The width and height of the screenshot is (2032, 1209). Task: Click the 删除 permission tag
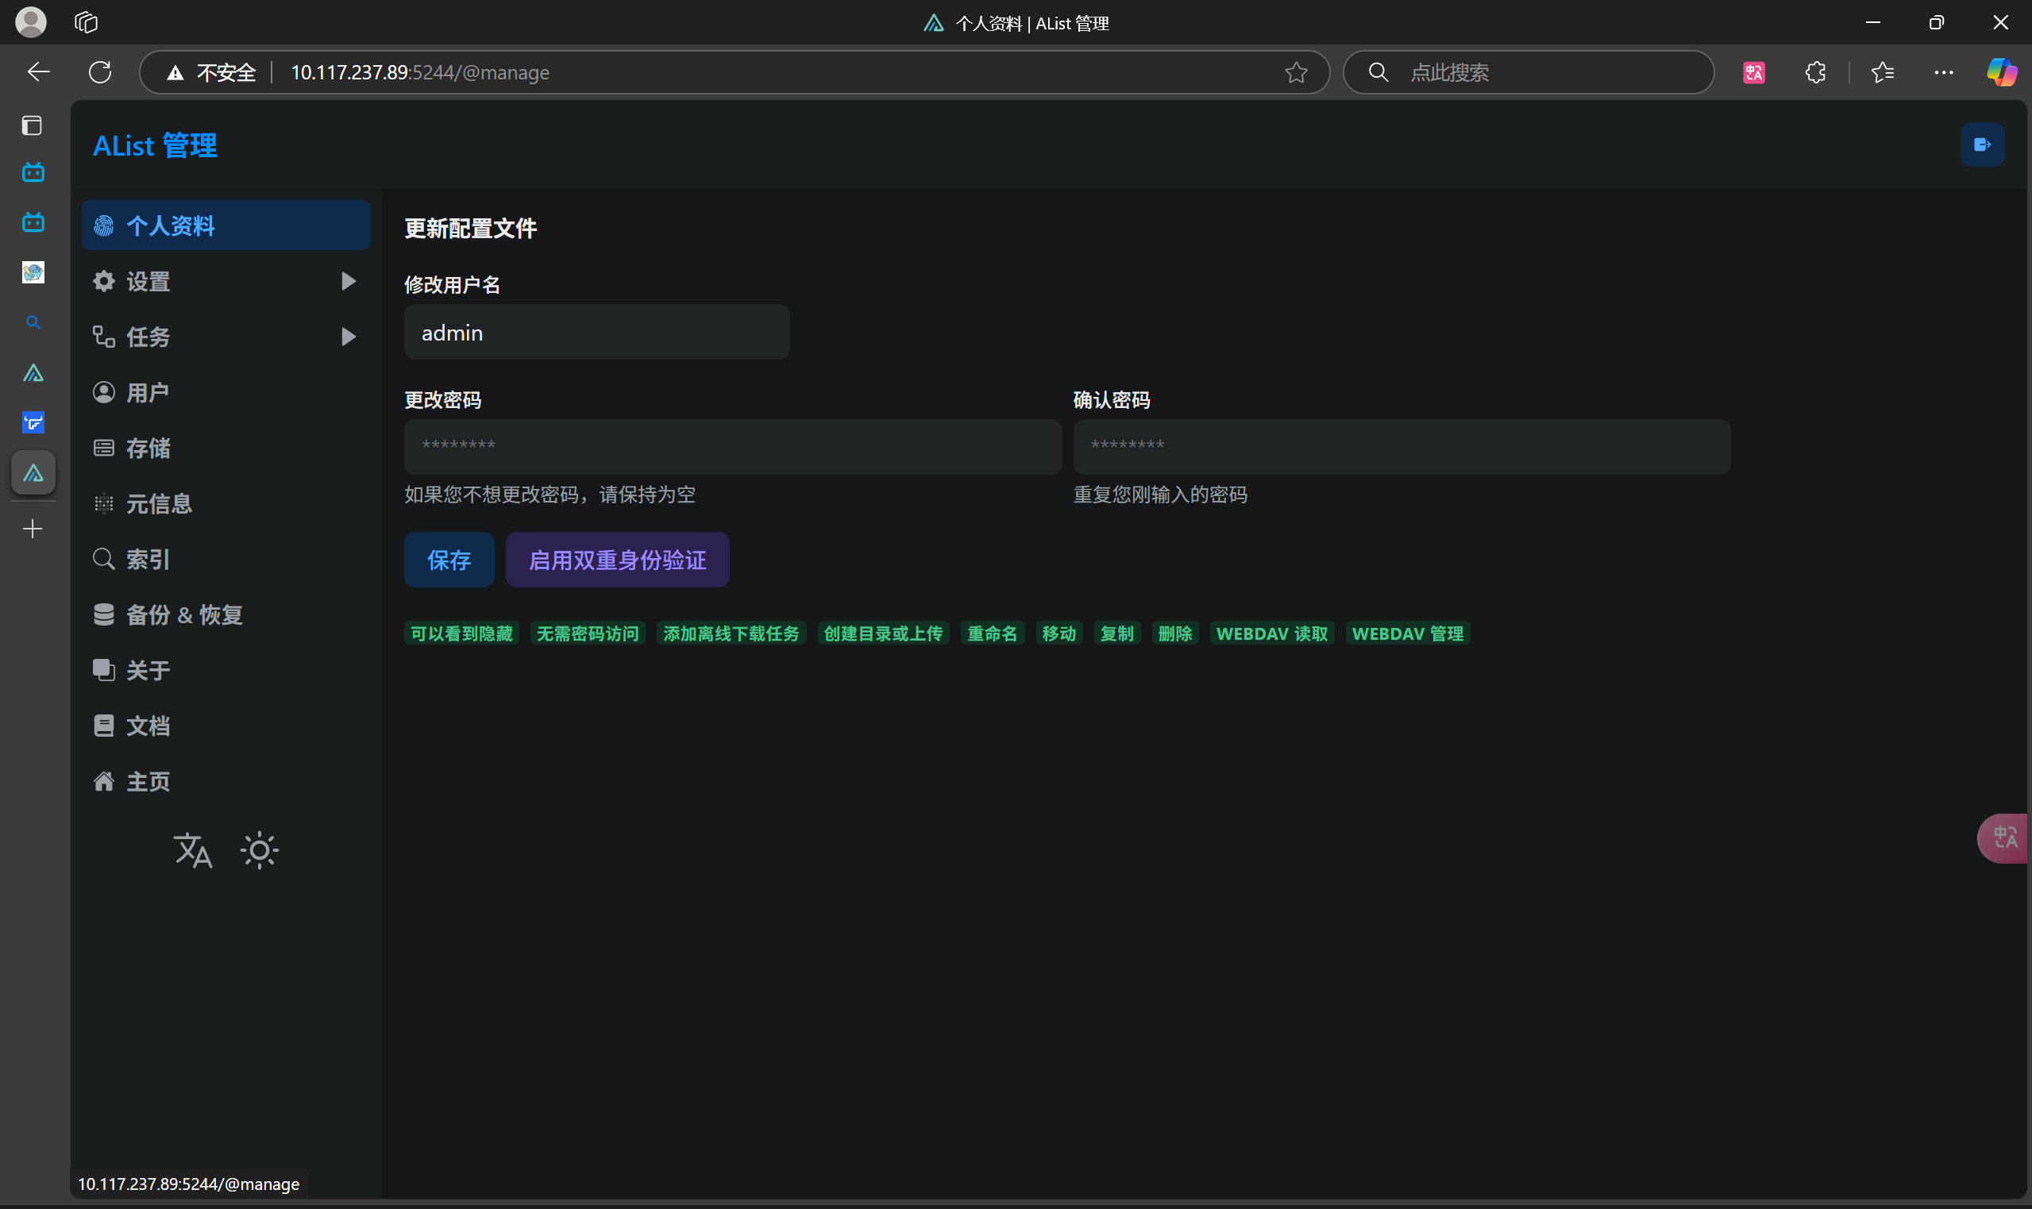pyautogui.click(x=1175, y=633)
